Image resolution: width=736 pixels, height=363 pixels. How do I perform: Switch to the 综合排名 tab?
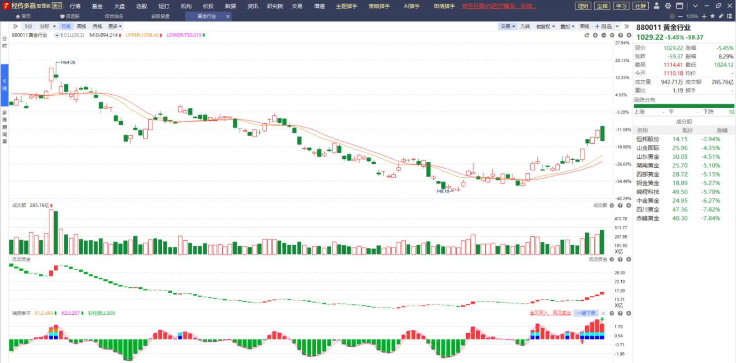click(x=114, y=16)
